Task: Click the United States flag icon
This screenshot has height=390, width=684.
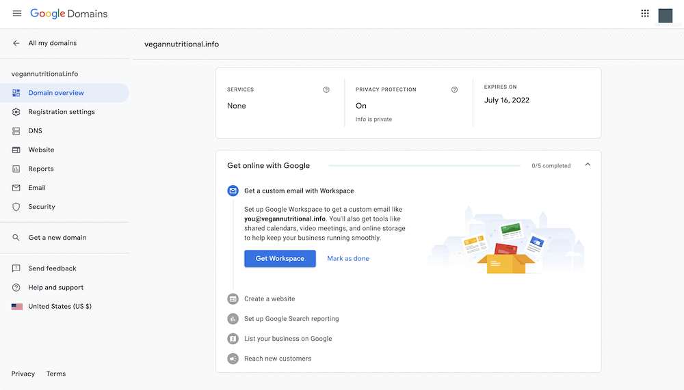Action: (x=17, y=307)
